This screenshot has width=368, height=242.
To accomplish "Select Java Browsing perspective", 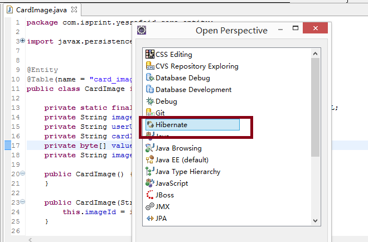I will (x=178, y=148).
